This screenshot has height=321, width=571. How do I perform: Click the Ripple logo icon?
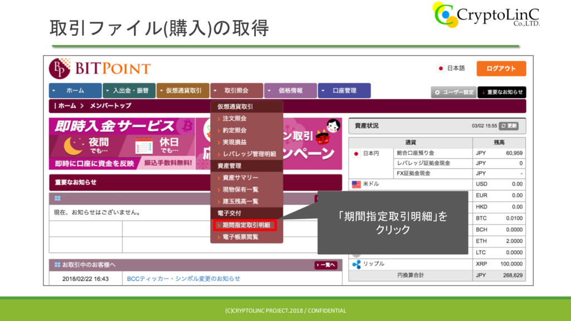(356, 264)
